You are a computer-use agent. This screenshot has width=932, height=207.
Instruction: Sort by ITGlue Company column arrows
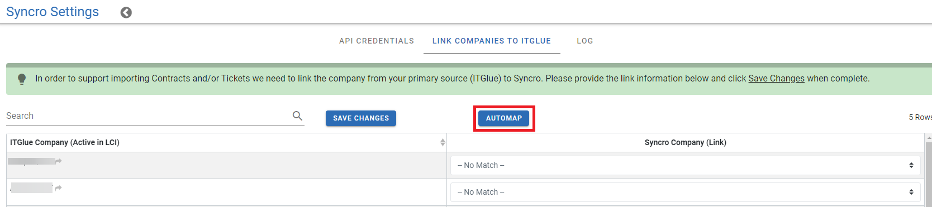click(x=443, y=142)
